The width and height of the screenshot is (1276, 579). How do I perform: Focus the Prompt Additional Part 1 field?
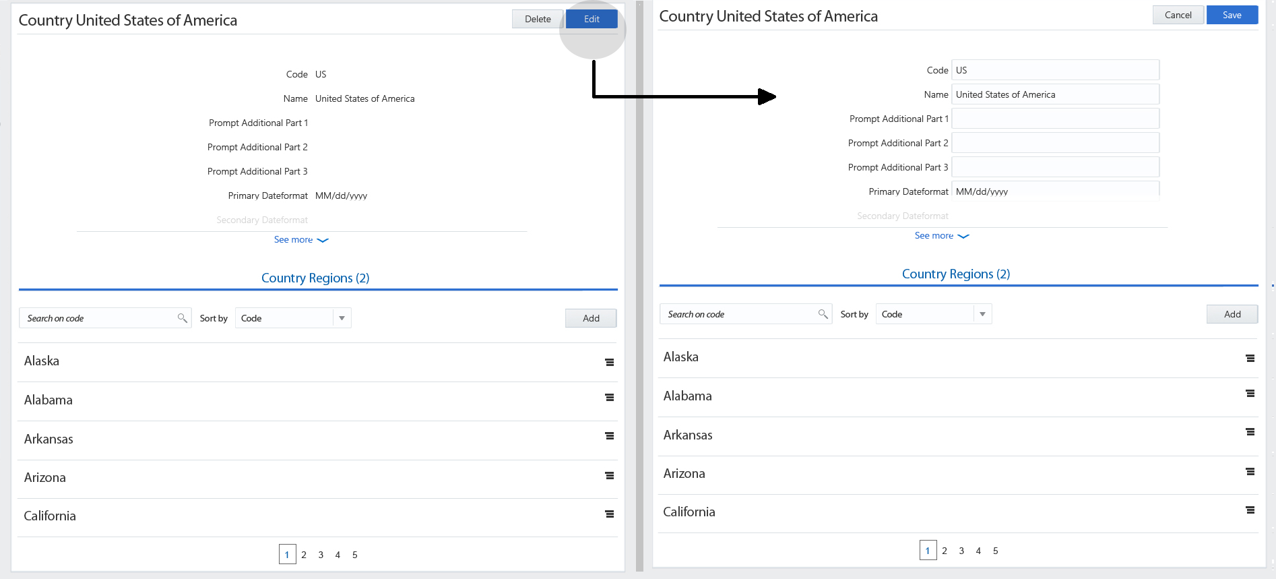(1055, 119)
